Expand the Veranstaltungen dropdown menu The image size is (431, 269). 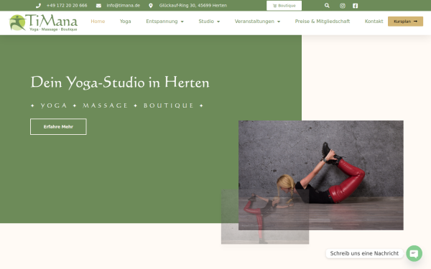click(x=257, y=22)
